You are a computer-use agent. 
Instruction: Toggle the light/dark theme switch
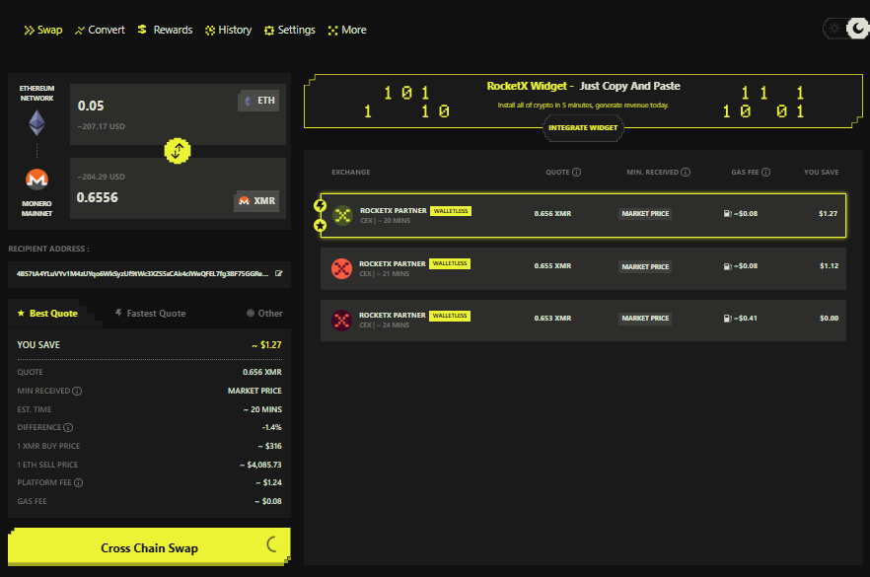(846, 29)
